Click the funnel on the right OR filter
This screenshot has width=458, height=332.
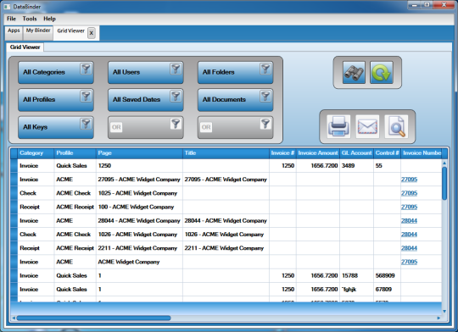(x=265, y=124)
